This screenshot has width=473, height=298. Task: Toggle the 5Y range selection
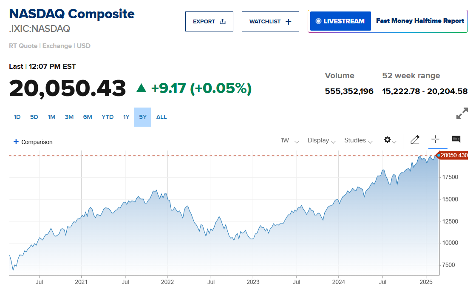143,117
